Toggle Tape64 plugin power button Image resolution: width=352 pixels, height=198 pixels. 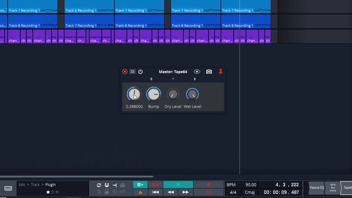click(140, 71)
